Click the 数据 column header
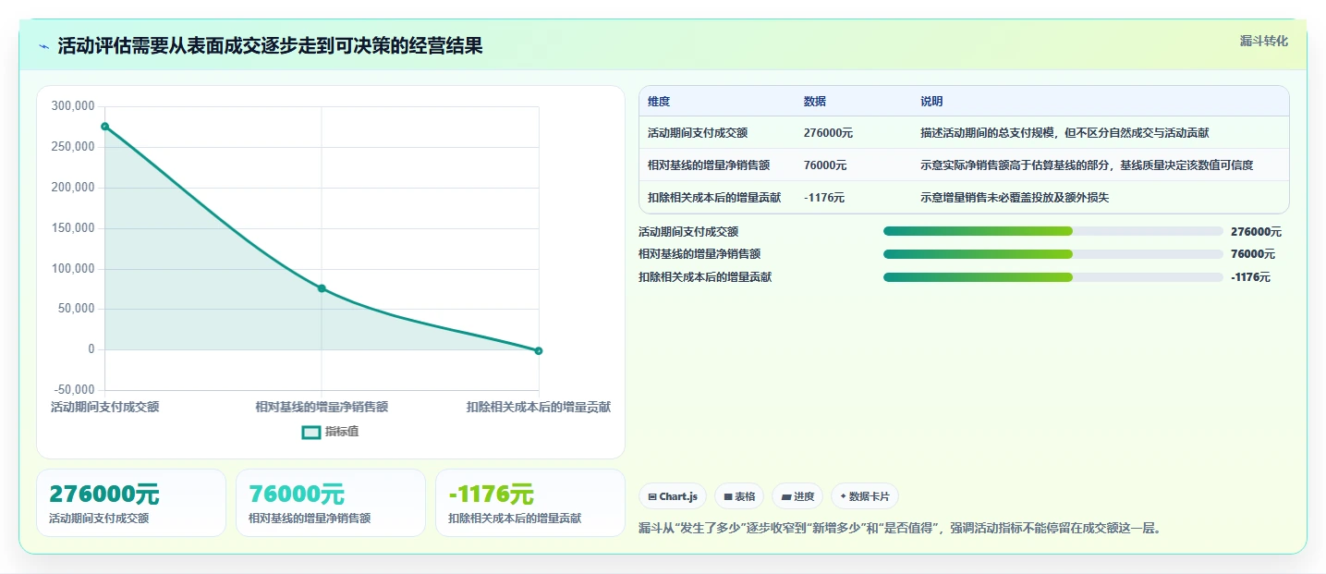This screenshot has width=1326, height=574. pos(815,102)
